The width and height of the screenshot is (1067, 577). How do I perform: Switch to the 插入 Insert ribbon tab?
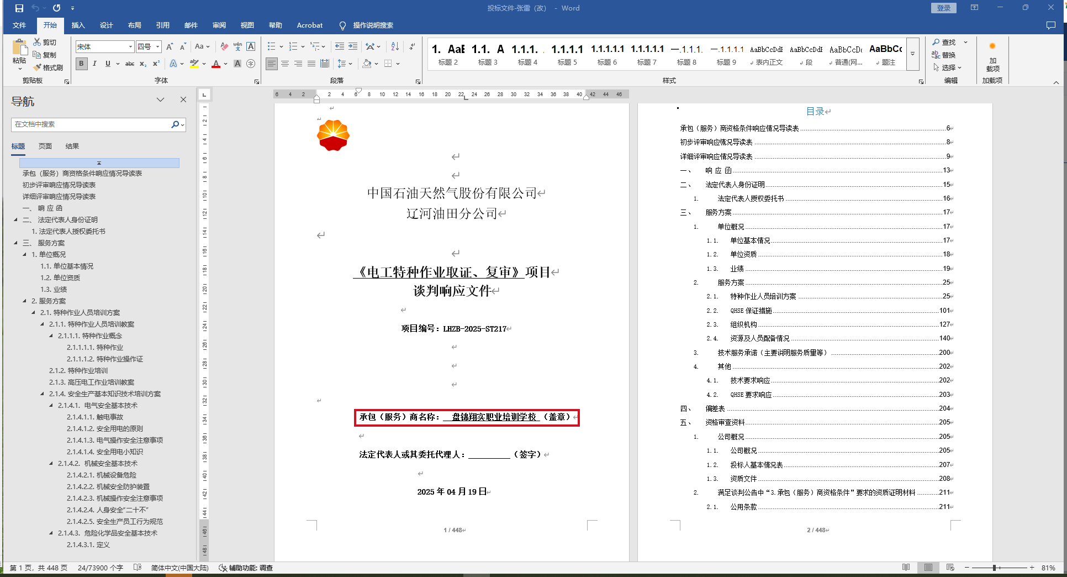(x=78, y=25)
